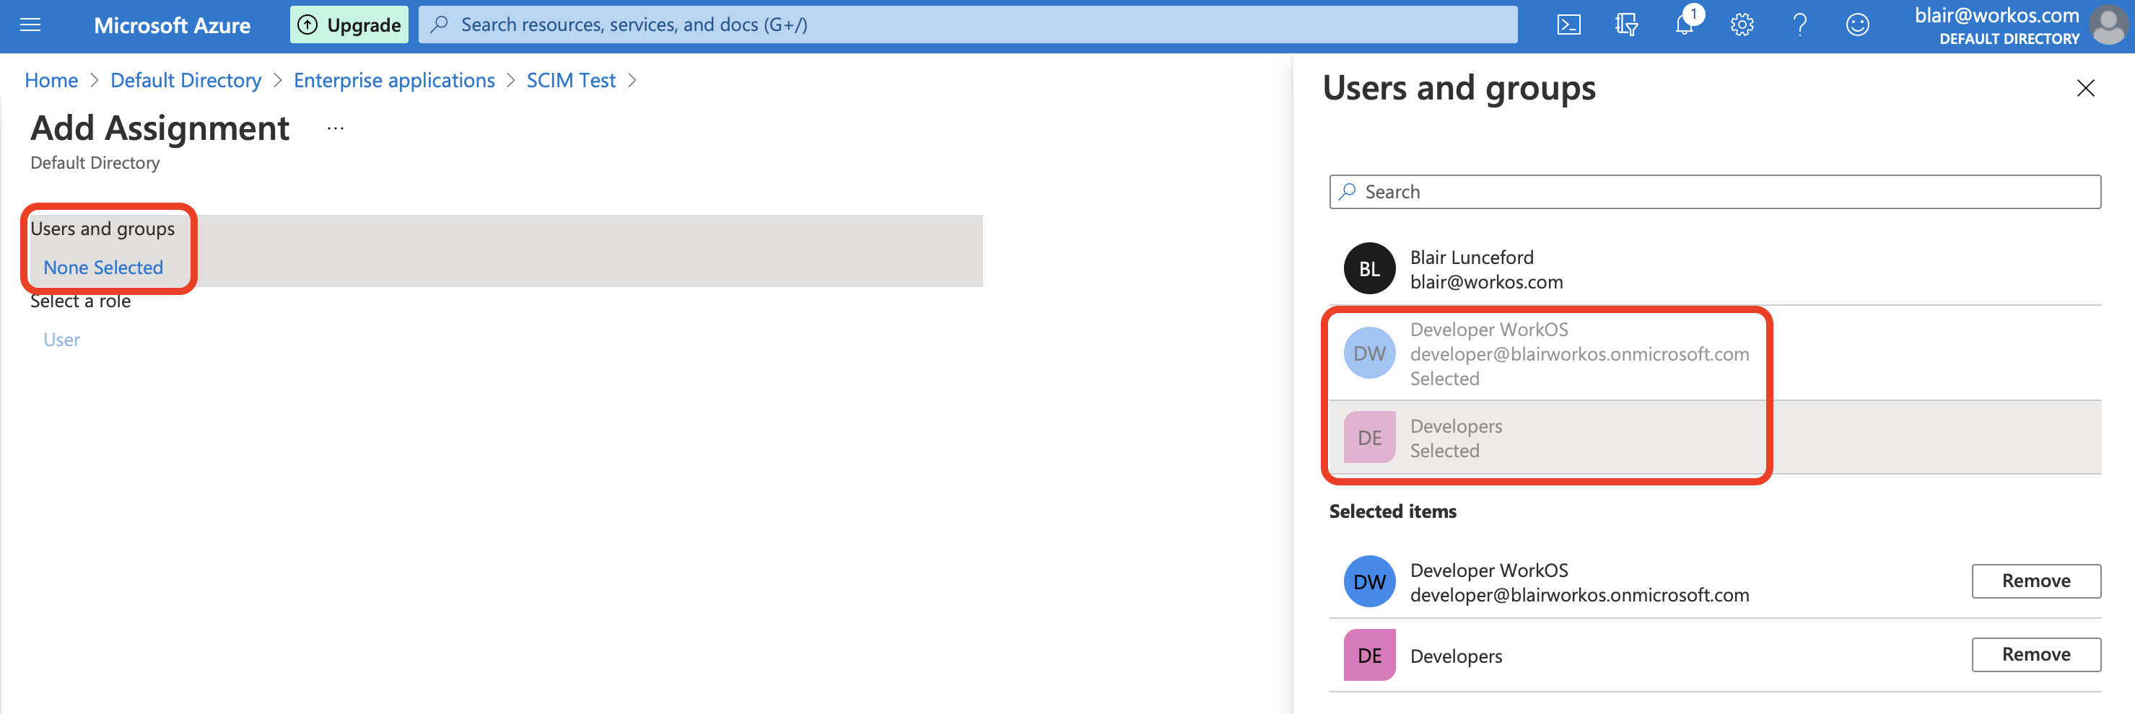2135x714 pixels.
Task: Click Developer WorkOS row marked Selected
Action: click(1715, 353)
